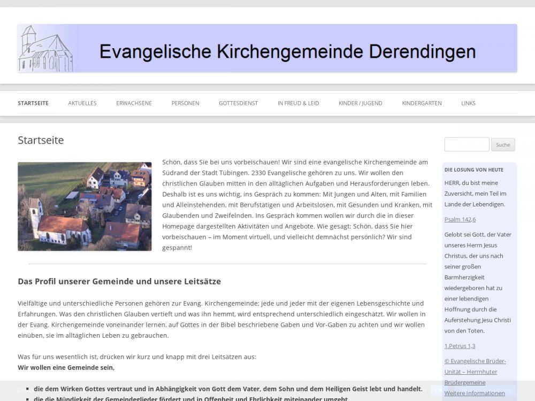Click the search text field

pos(467,144)
